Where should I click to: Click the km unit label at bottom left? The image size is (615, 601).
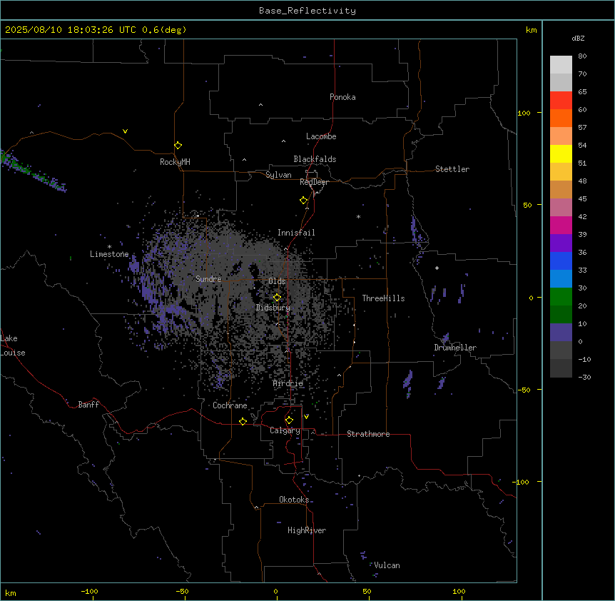pos(11,592)
